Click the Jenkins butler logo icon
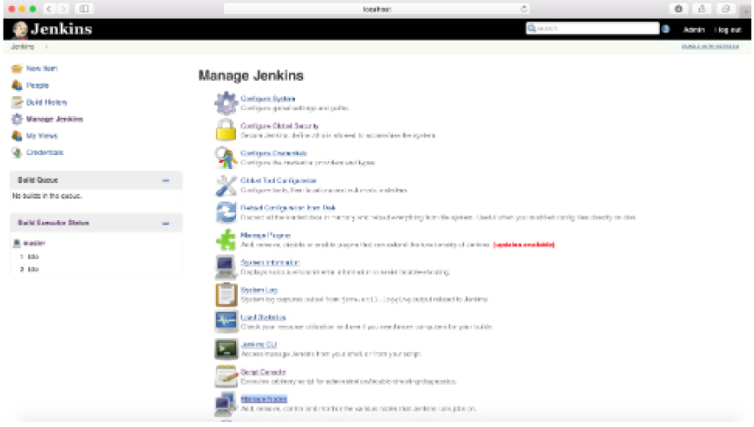The width and height of the screenshot is (754, 427). coord(19,30)
